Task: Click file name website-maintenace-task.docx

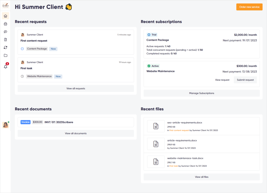Action: point(185,158)
